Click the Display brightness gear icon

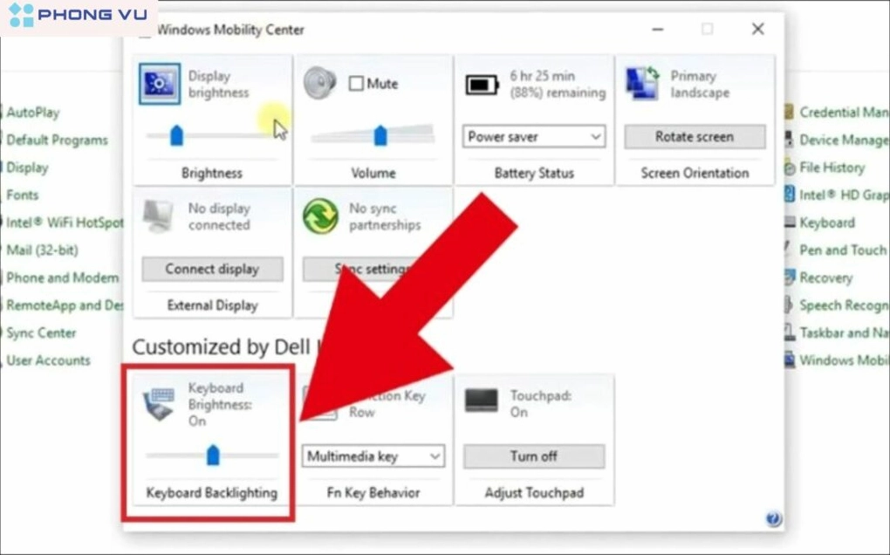pos(158,84)
